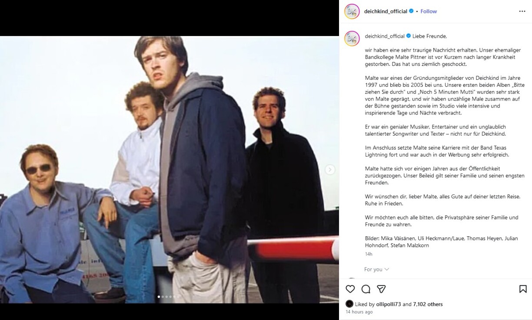Click the 14 hours ago timestamp
The image size is (532, 320).
pos(359,312)
